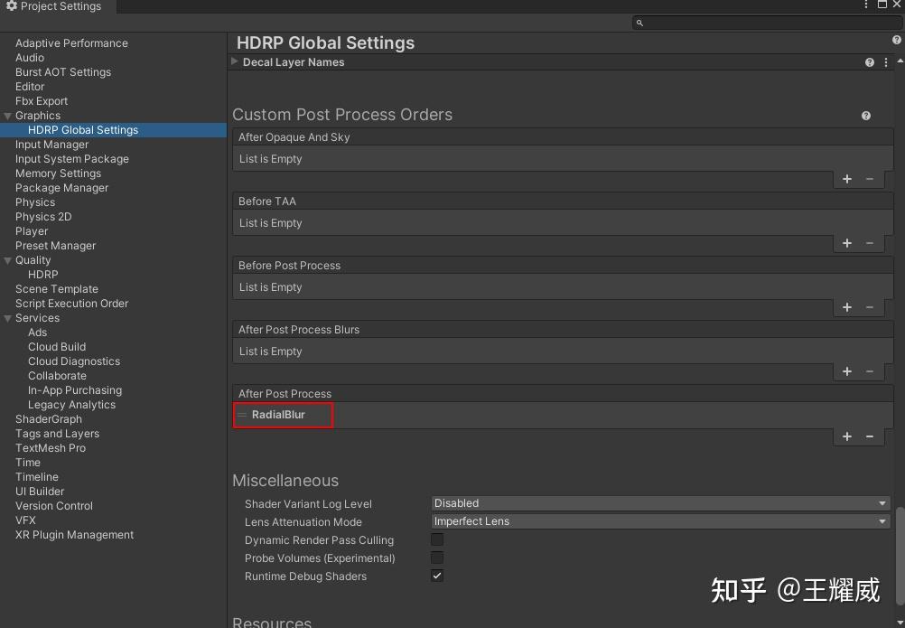Click the plus icon under After Post Process

847,436
